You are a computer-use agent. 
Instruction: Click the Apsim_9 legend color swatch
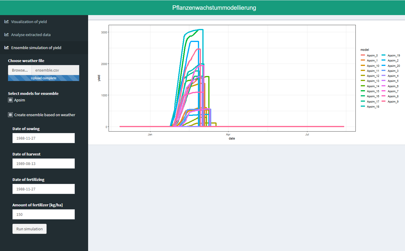pos(383,101)
